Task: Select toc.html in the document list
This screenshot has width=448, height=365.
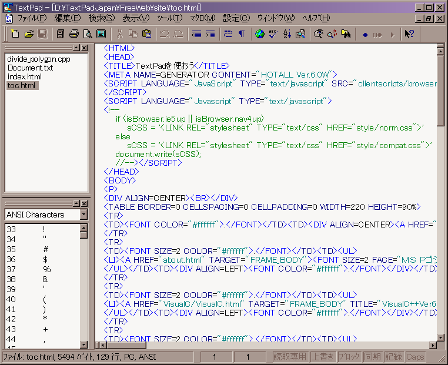Action: (x=22, y=86)
